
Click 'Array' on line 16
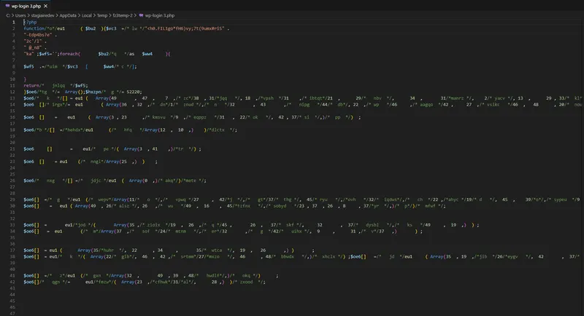(x=101, y=117)
